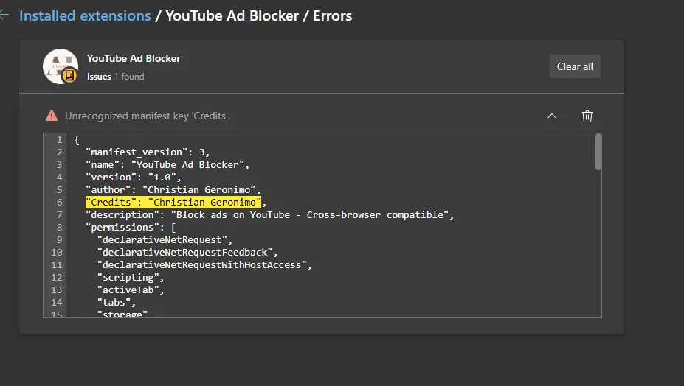Go back using the left arrow

(x=4, y=15)
